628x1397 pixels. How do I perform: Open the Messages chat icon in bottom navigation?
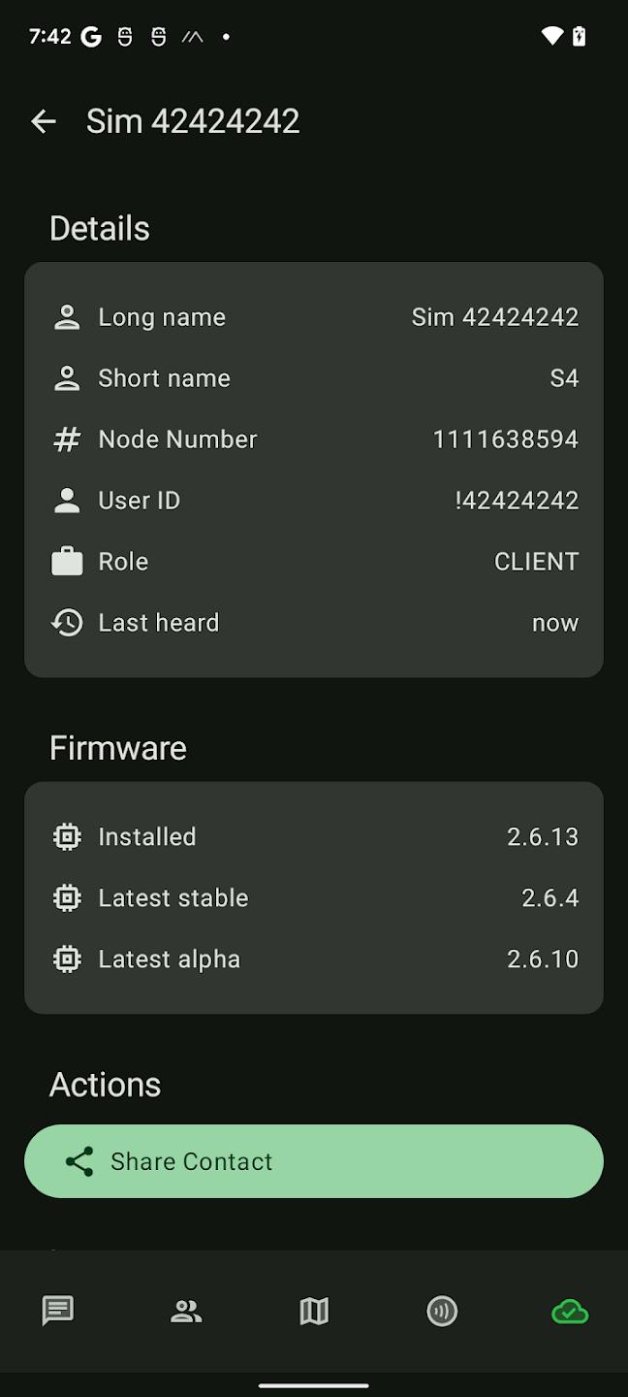(58, 1312)
